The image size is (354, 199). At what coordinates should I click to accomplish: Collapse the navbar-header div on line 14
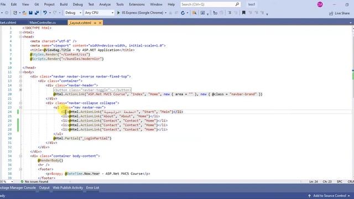[x=20, y=85]
